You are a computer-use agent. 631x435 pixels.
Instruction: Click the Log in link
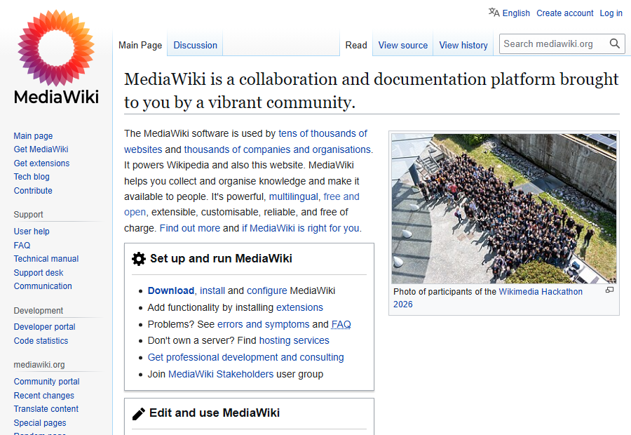point(611,13)
